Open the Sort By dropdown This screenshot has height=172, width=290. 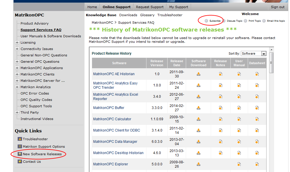[x=263, y=53]
